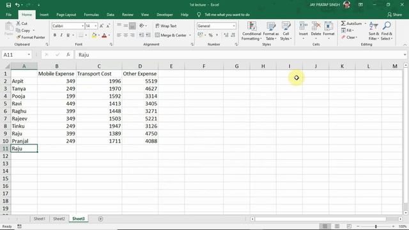Increase font size with large A icon
Viewport: 409px width, 230px height.
click(x=102, y=26)
